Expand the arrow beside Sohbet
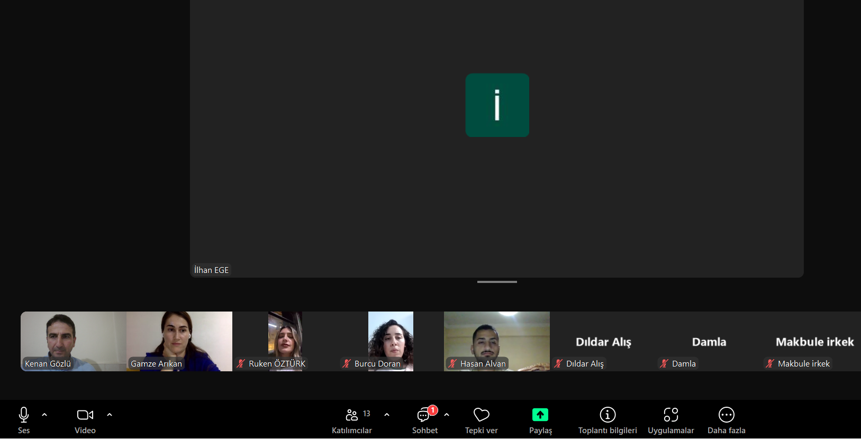 coord(447,415)
